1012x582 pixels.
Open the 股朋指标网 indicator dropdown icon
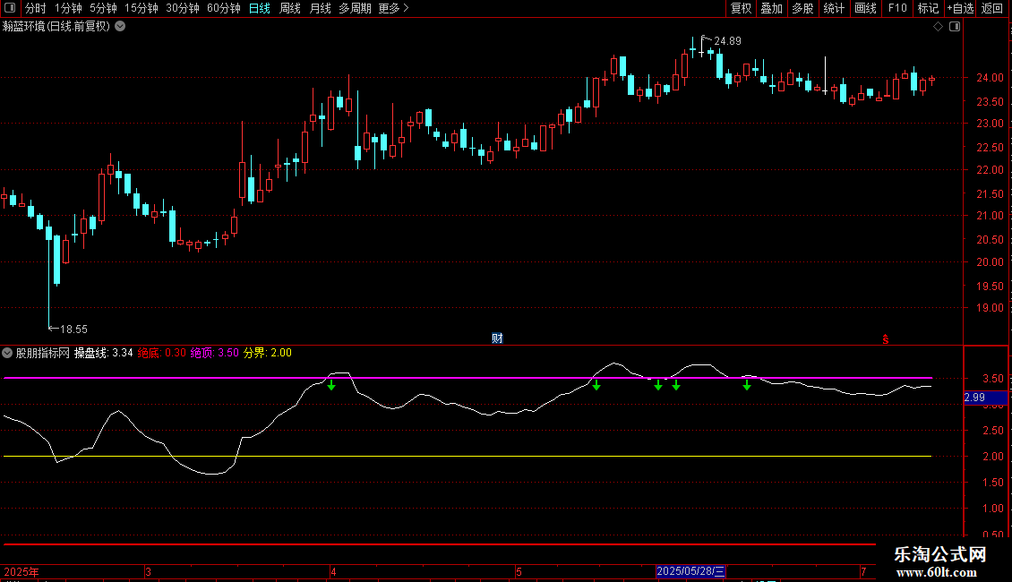coord(7,353)
